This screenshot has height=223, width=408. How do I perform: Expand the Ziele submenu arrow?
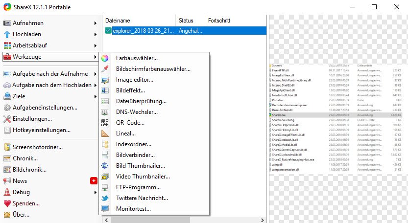point(96,96)
